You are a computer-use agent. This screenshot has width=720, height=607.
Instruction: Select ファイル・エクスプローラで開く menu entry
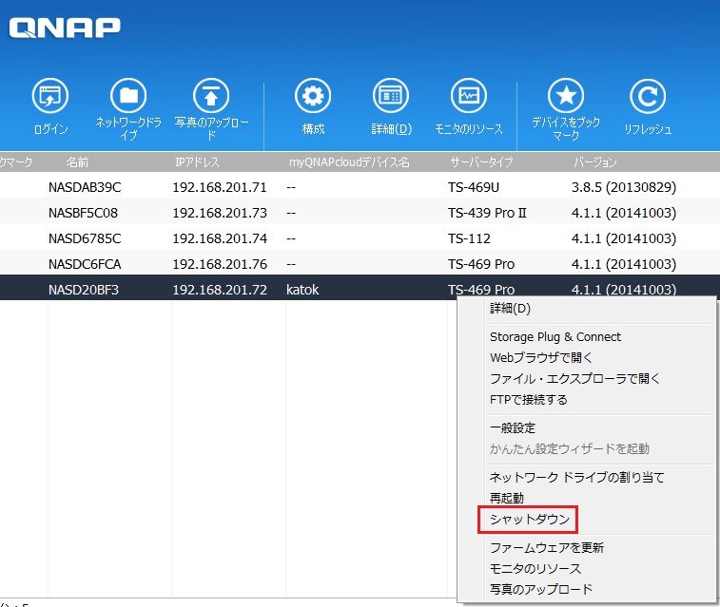click(x=574, y=379)
